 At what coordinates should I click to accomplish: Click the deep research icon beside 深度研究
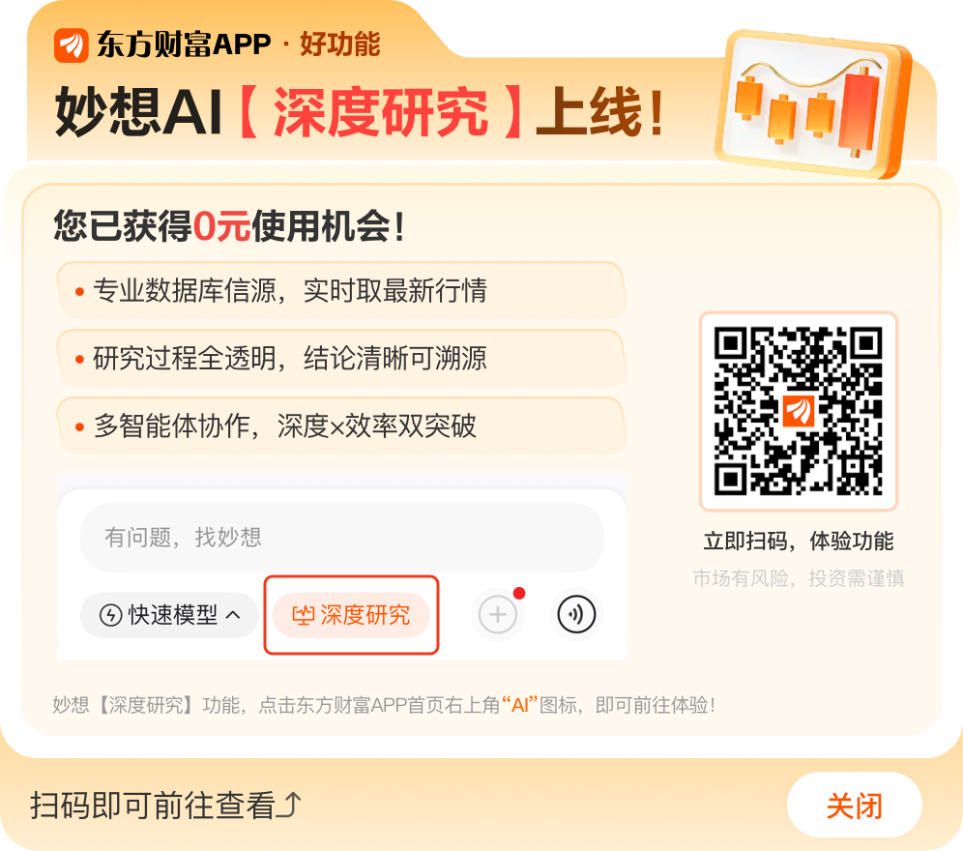[x=304, y=615]
